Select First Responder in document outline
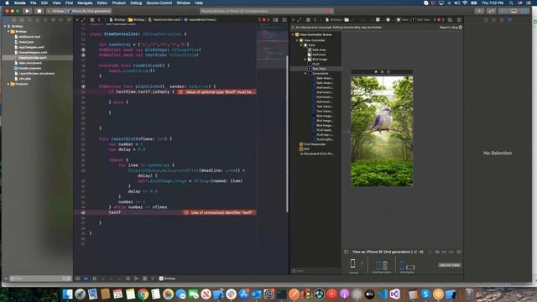The image size is (537, 302). [312, 144]
